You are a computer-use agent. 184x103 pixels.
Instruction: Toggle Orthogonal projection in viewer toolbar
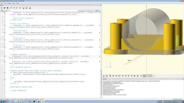point(144,76)
